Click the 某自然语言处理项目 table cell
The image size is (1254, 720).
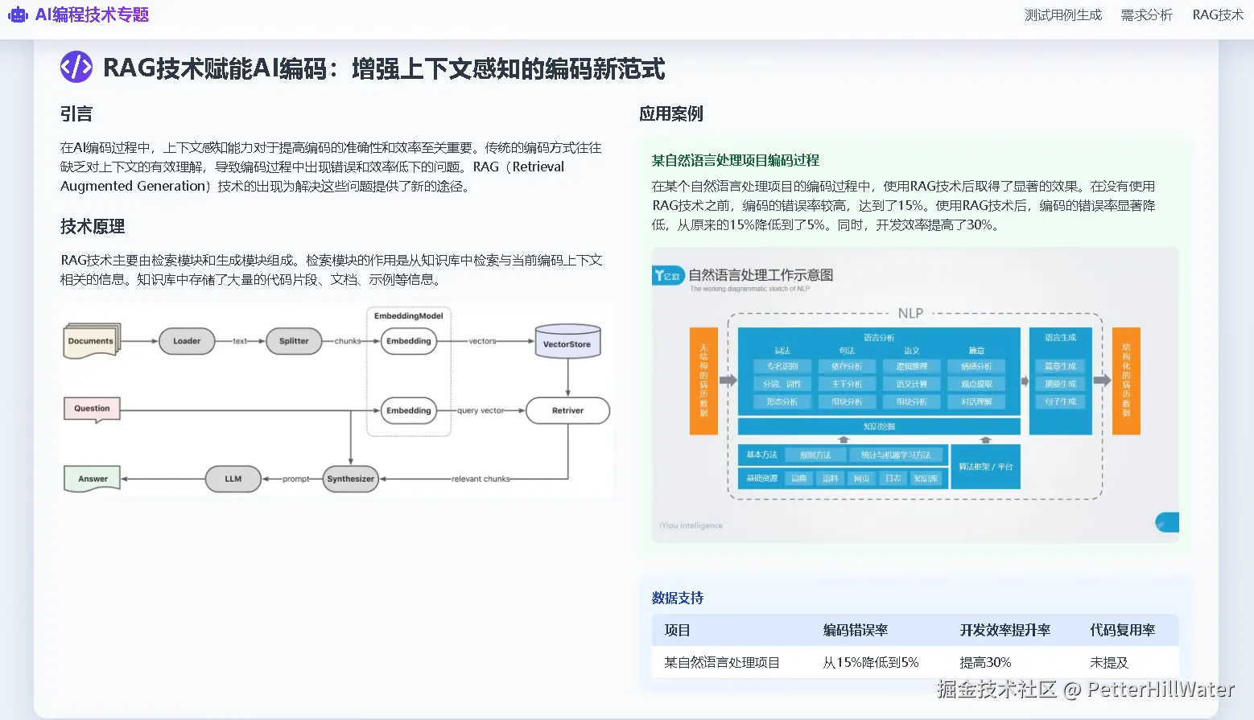click(x=722, y=662)
